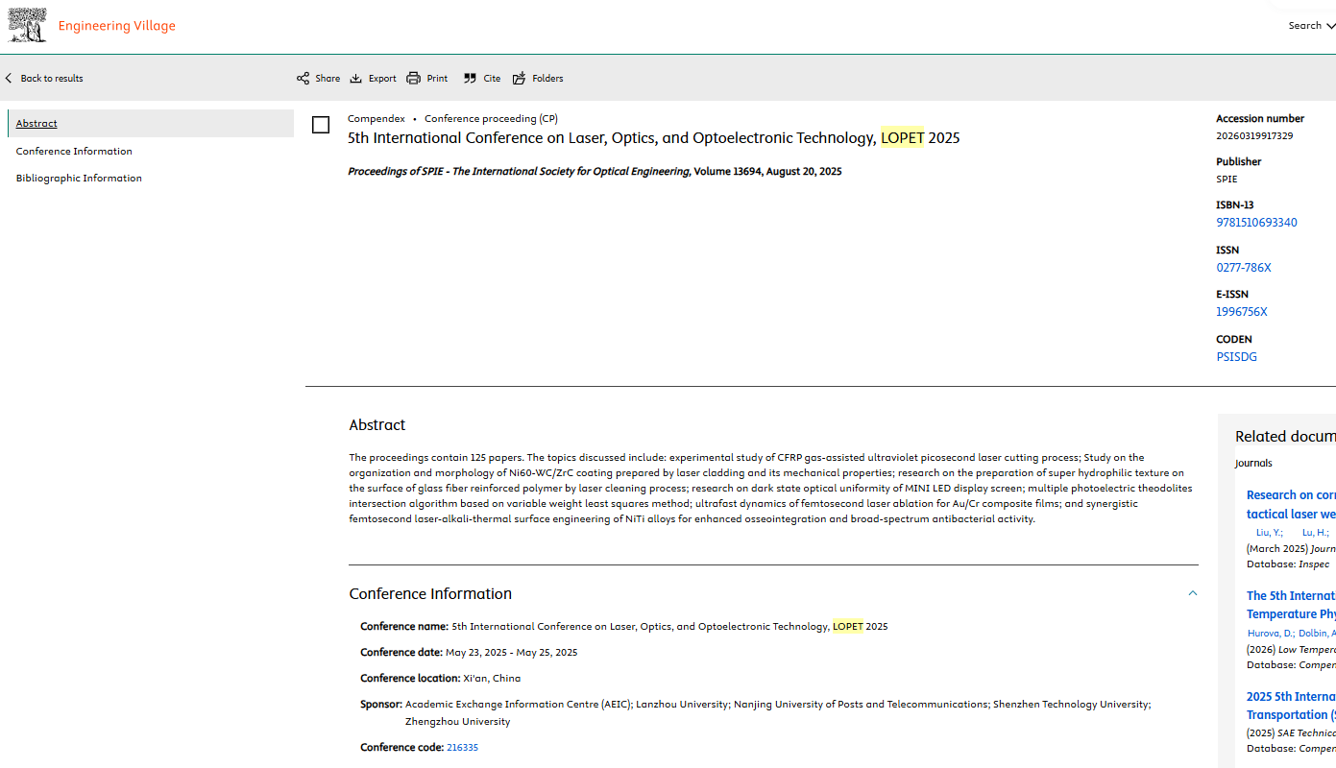Collapse the Conference Information section
This screenshot has height=768, width=1336.
(1192, 593)
